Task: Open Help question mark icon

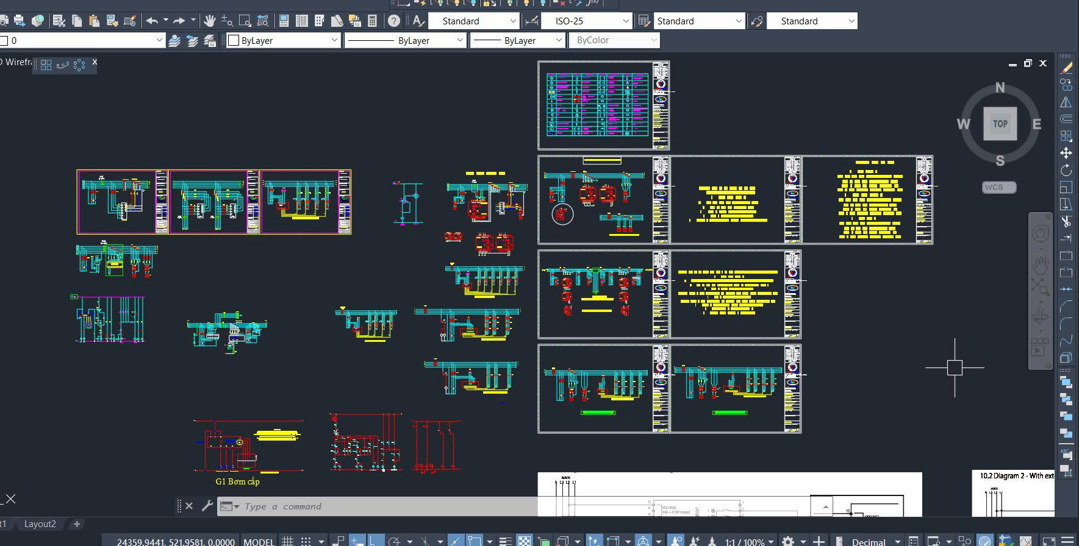Action: click(x=394, y=21)
